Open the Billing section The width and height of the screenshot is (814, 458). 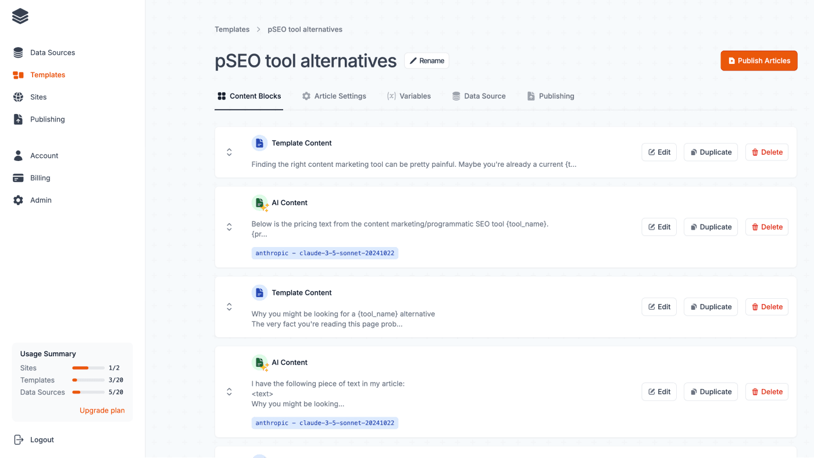pyautogui.click(x=17, y=178)
